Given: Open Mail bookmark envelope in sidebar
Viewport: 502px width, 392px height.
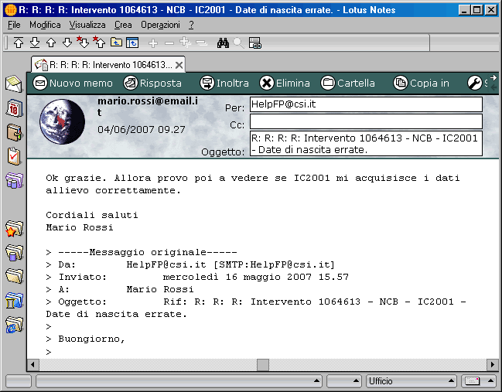Looking at the screenshot, I should (x=14, y=84).
